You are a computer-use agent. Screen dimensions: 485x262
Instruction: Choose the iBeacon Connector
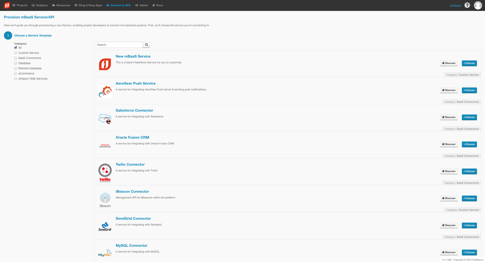coord(469,198)
